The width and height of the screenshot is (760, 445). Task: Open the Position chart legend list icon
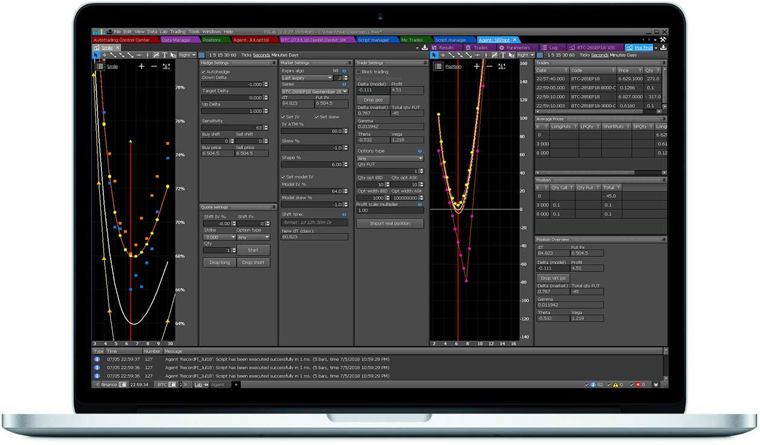438,67
